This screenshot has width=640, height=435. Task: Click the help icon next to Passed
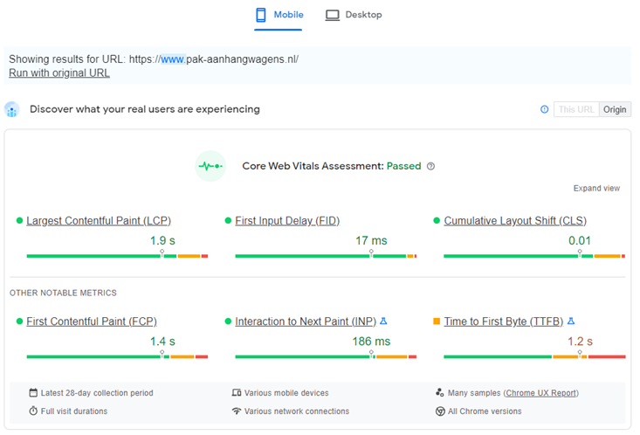coord(430,166)
